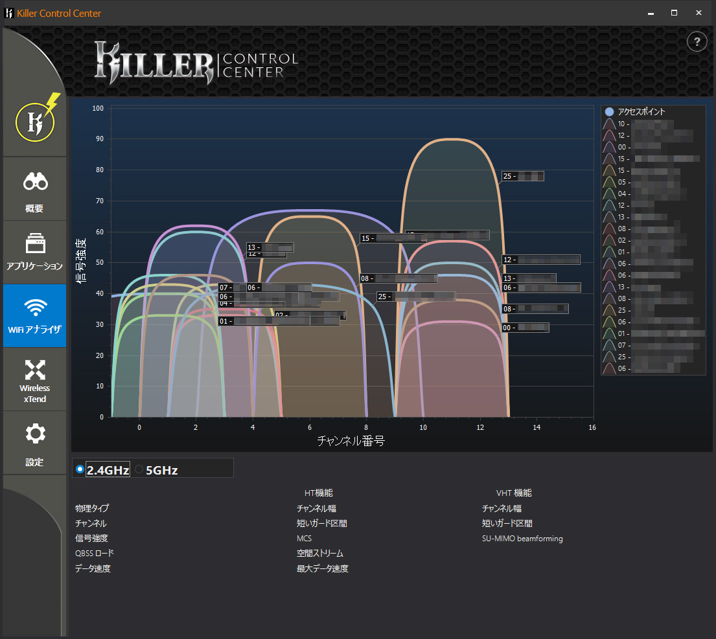716x639 pixels.
Task: Open 設定 settings with the gear icon
Action: (x=35, y=443)
